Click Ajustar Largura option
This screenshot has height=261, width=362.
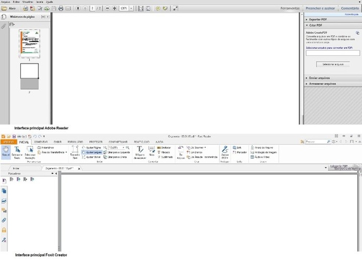pos(92,152)
